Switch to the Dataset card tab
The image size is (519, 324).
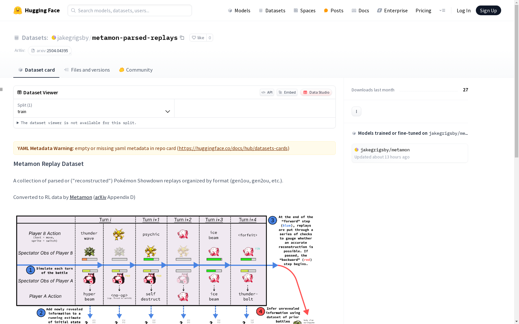coord(36,70)
